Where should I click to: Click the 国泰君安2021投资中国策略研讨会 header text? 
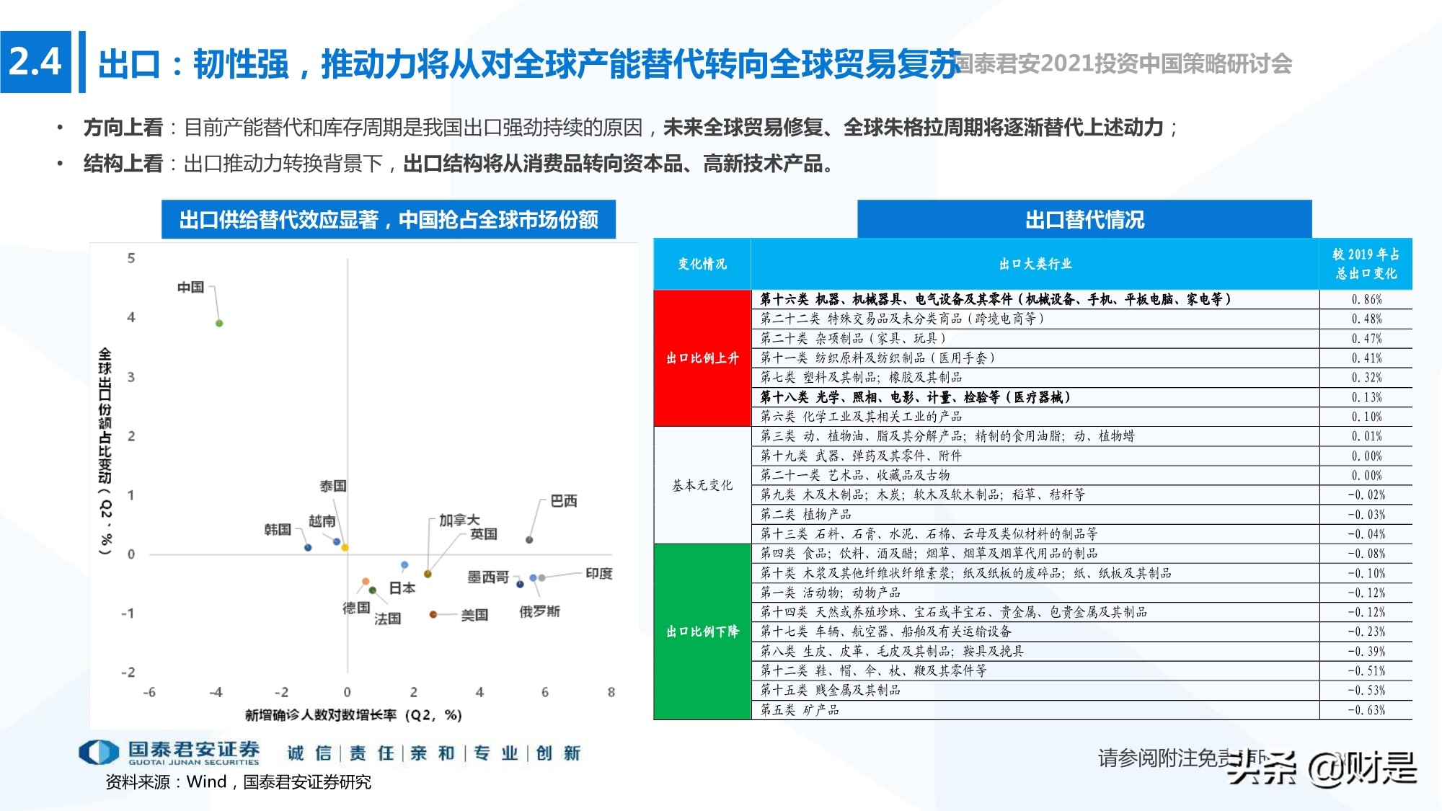(x=1123, y=63)
